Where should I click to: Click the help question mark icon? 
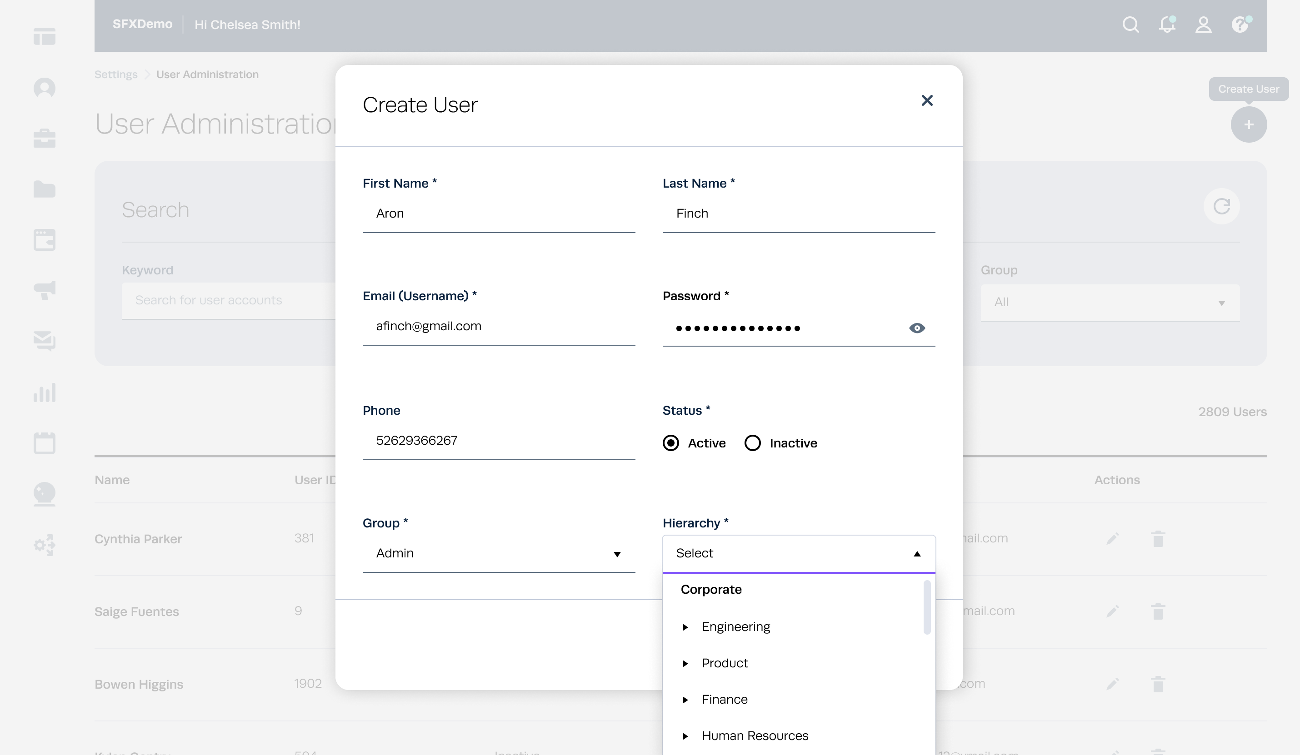click(1240, 25)
